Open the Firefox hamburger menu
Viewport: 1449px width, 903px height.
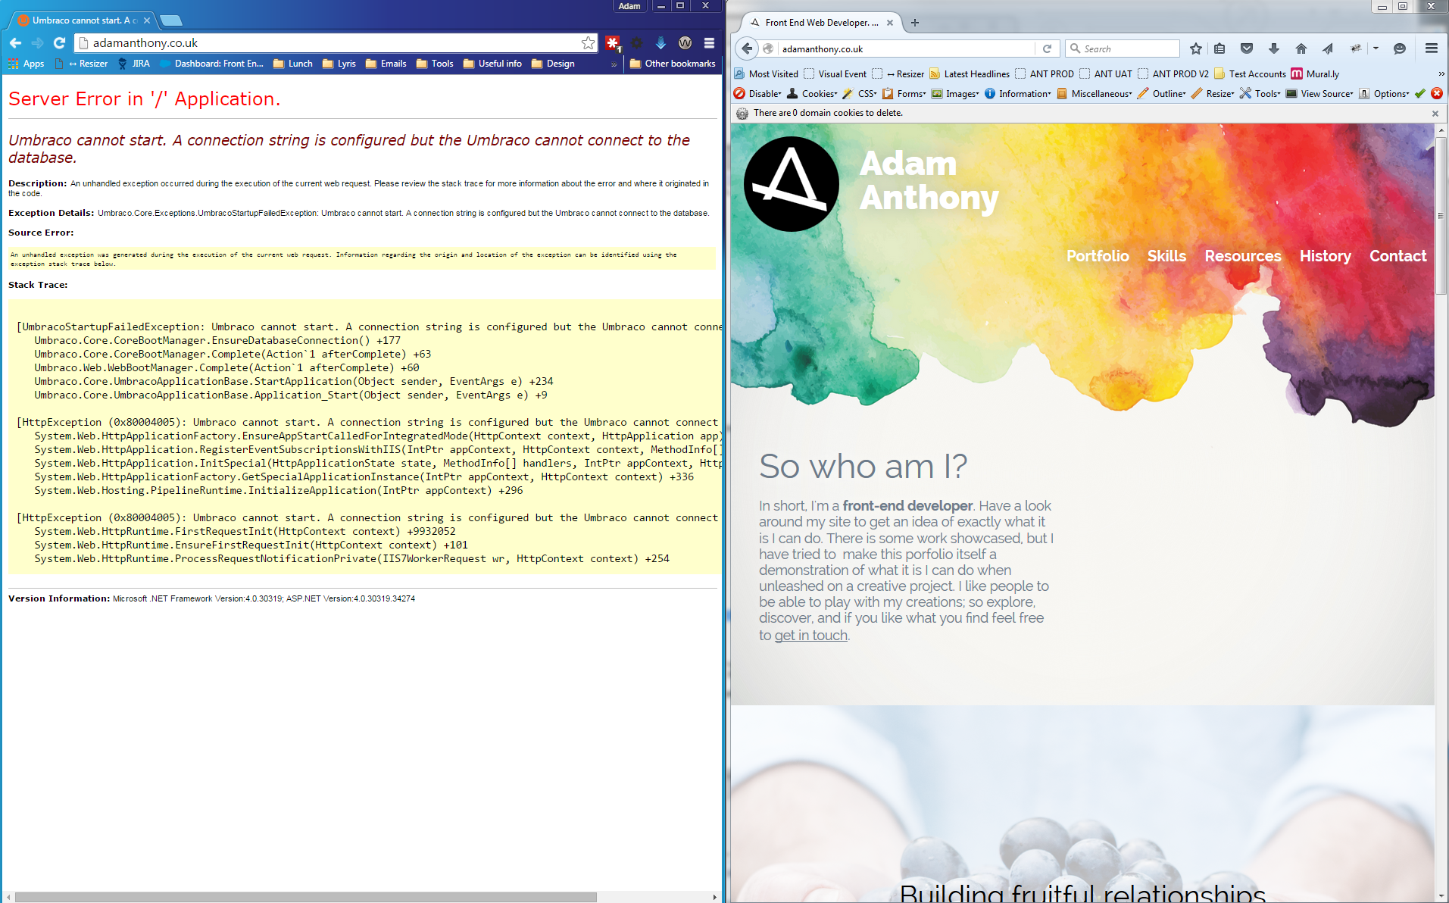(x=1432, y=48)
